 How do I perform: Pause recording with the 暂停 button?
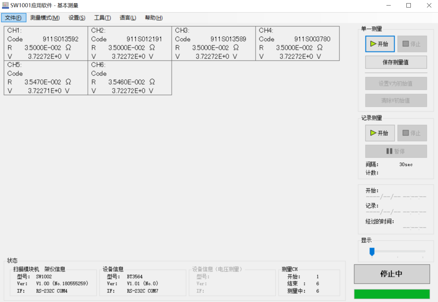396,151
